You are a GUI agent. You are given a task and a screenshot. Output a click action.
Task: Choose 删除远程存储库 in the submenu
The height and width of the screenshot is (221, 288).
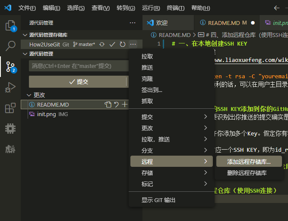(247, 173)
